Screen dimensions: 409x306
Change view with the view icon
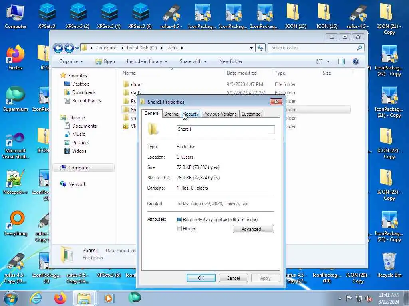(x=320, y=61)
